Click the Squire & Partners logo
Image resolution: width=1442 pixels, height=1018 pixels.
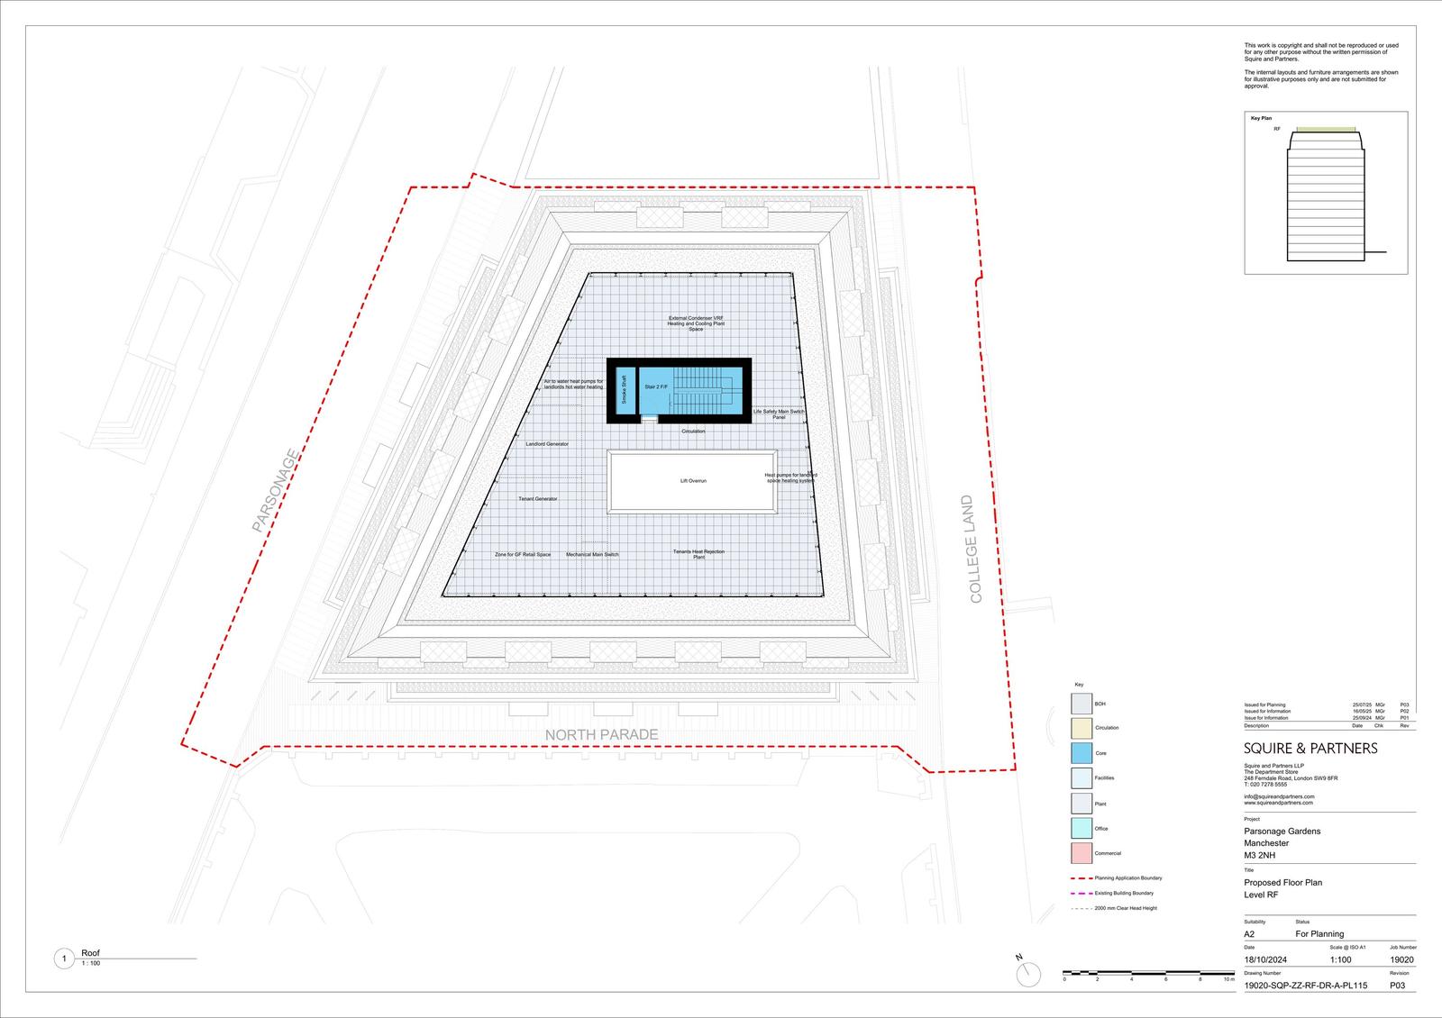(x=1310, y=749)
